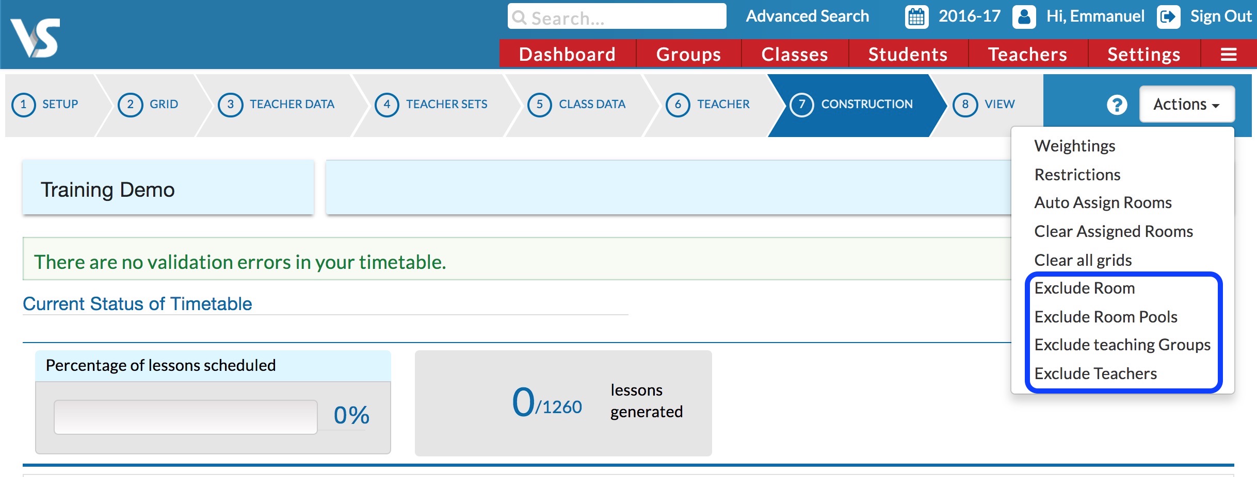Click step 1 circle icon for Setup
Viewport: 1257px width, 477px height.
(23, 105)
